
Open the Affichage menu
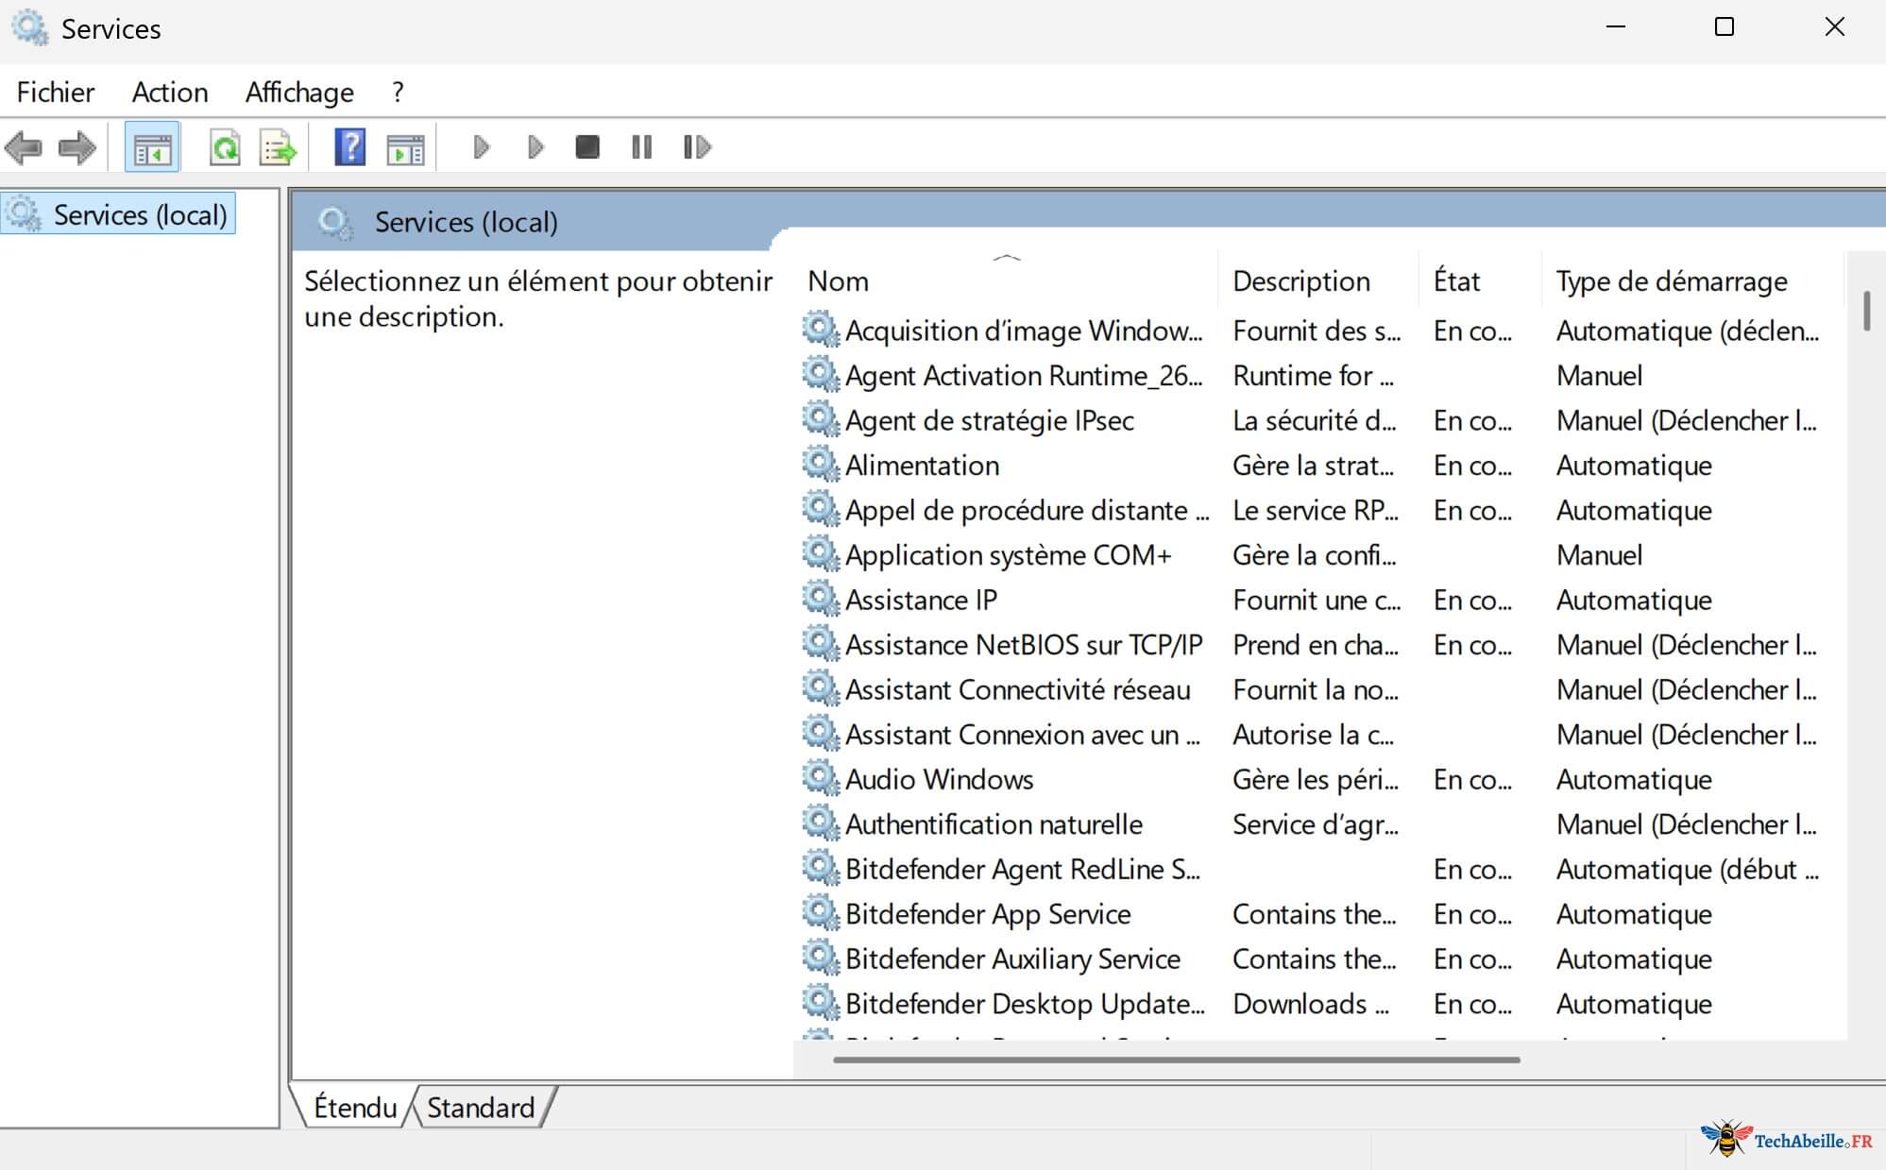point(299,93)
